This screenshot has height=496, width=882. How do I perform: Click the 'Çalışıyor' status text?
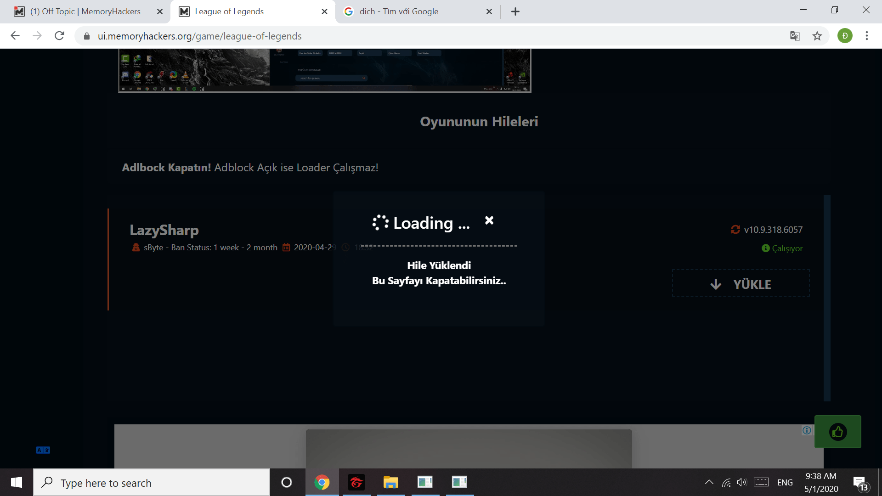787,248
